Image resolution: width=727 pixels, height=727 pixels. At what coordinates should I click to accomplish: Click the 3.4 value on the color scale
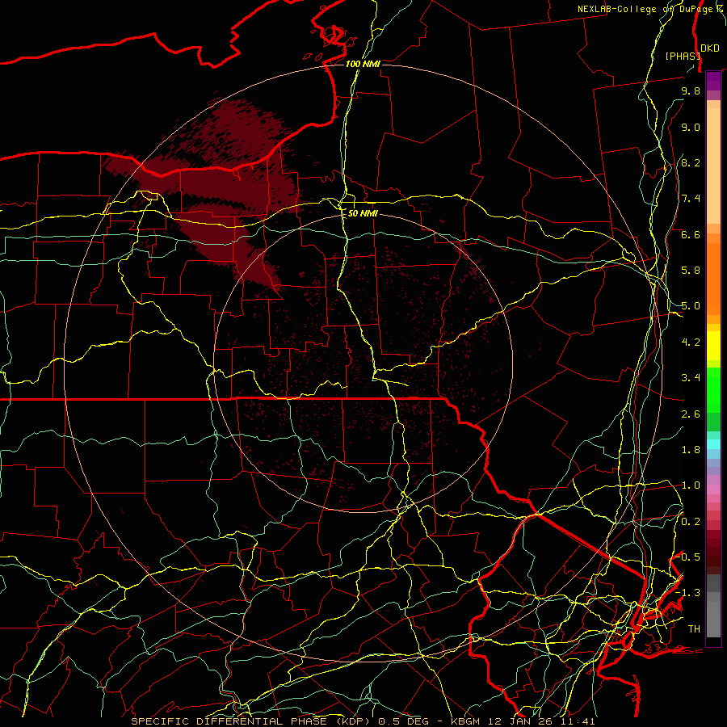coord(691,378)
